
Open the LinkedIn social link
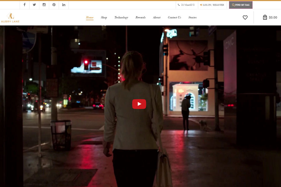pos(64,5)
